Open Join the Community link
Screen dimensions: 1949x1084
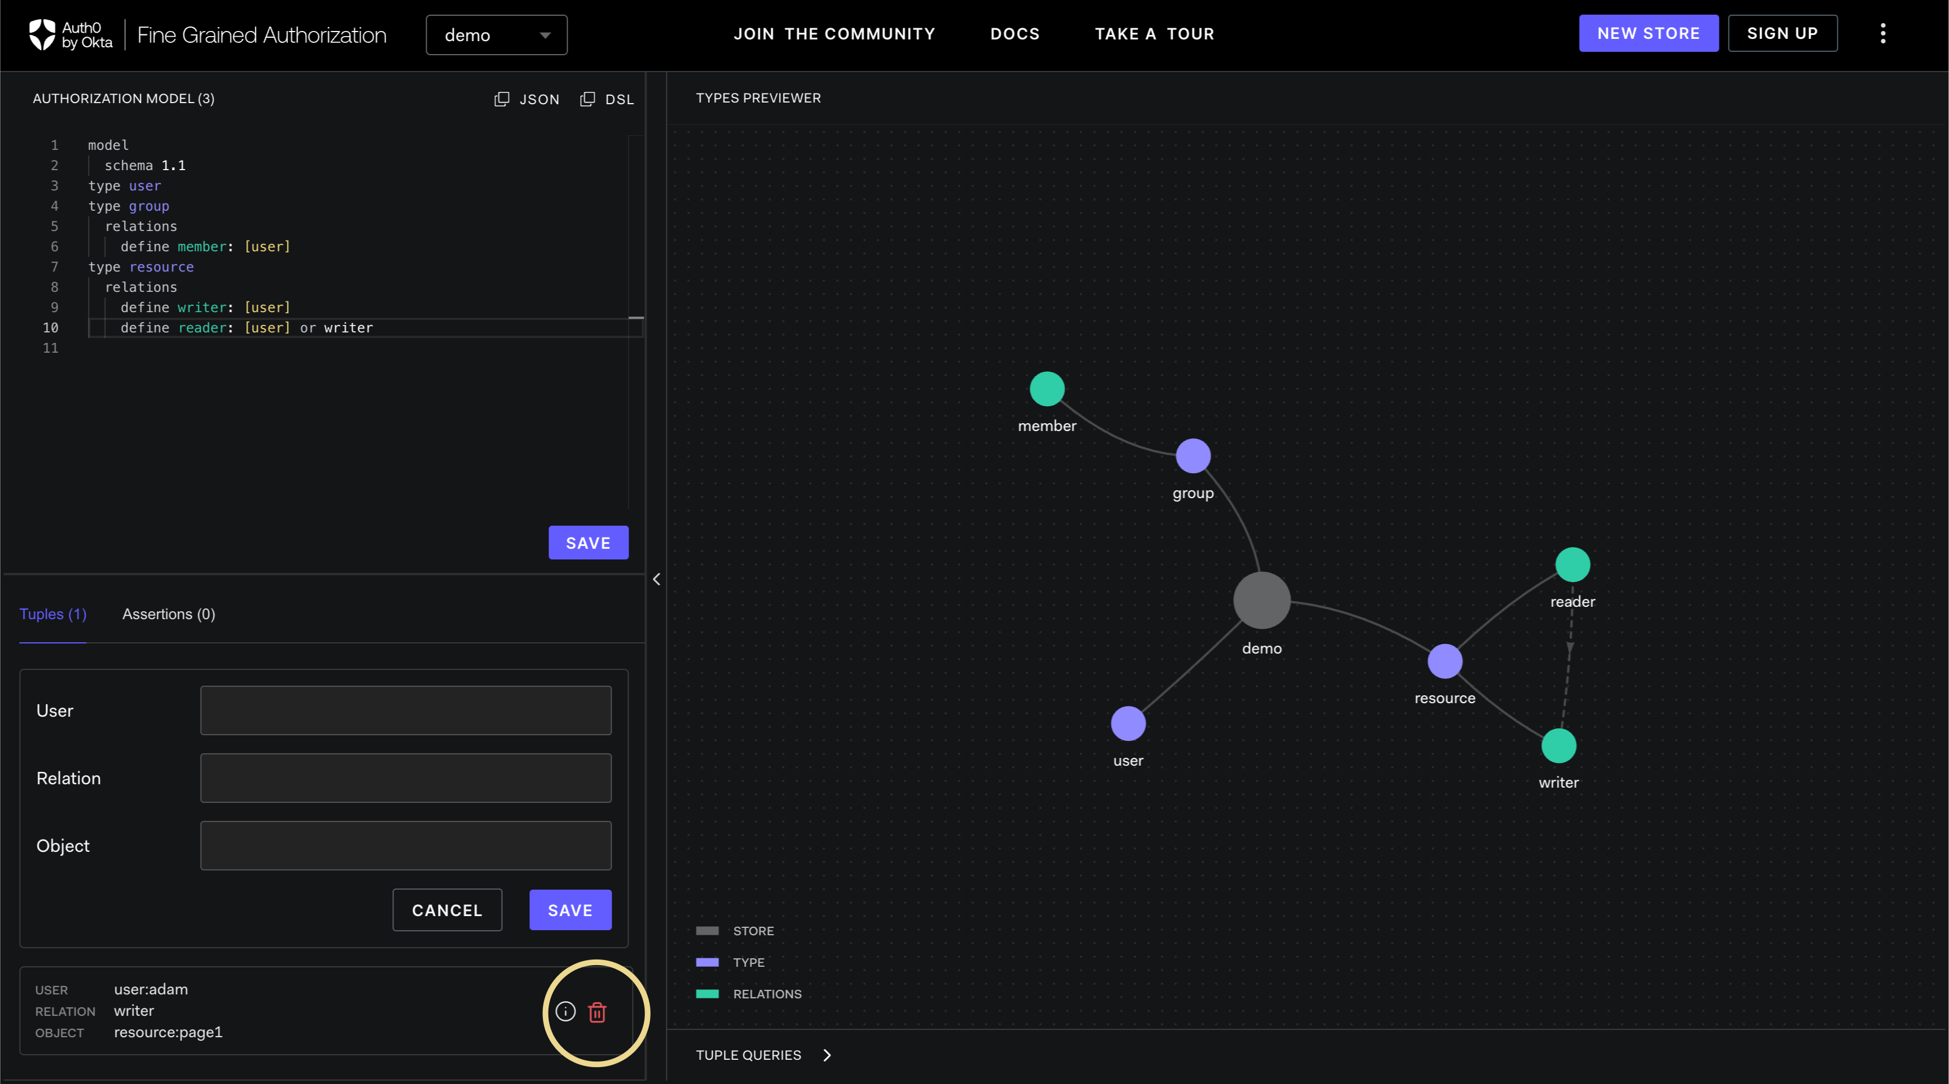[834, 33]
